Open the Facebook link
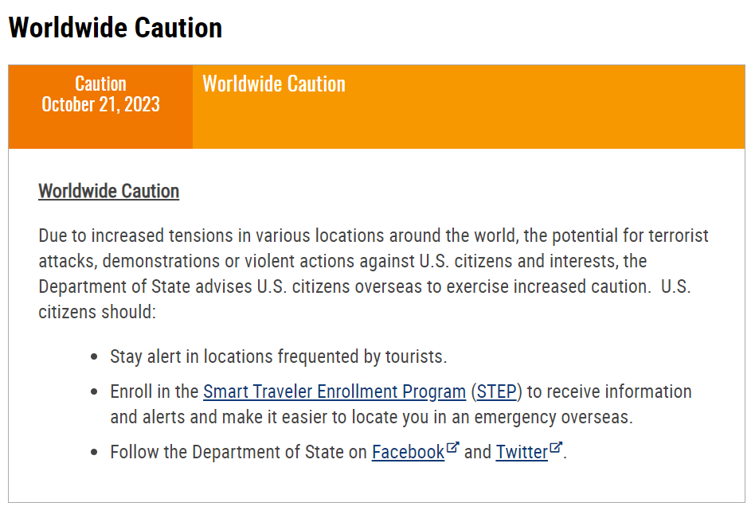The width and height of the screenshot is (755, 514). (x=408, y=453)
